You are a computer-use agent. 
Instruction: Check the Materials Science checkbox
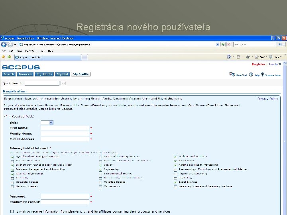pyautogui.click(x=101, y=183)
